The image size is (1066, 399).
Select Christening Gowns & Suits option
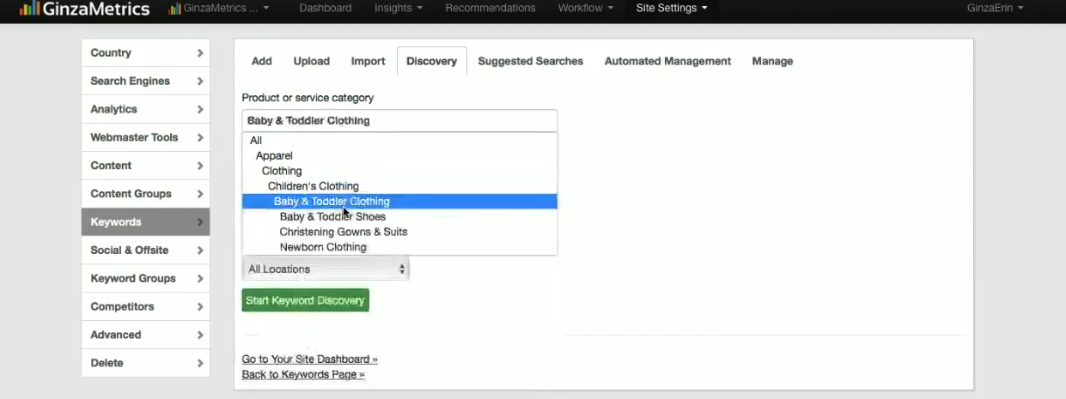399,232
